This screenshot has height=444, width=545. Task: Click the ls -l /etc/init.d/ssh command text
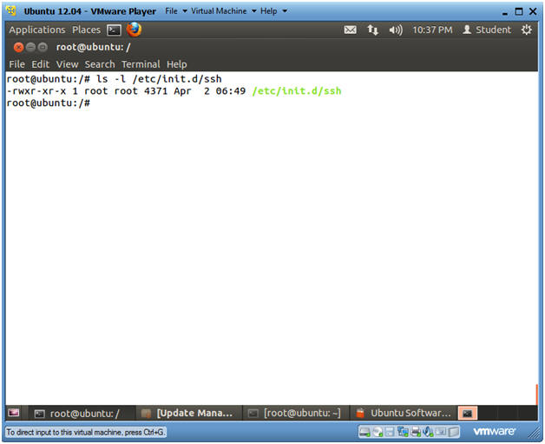159,79
